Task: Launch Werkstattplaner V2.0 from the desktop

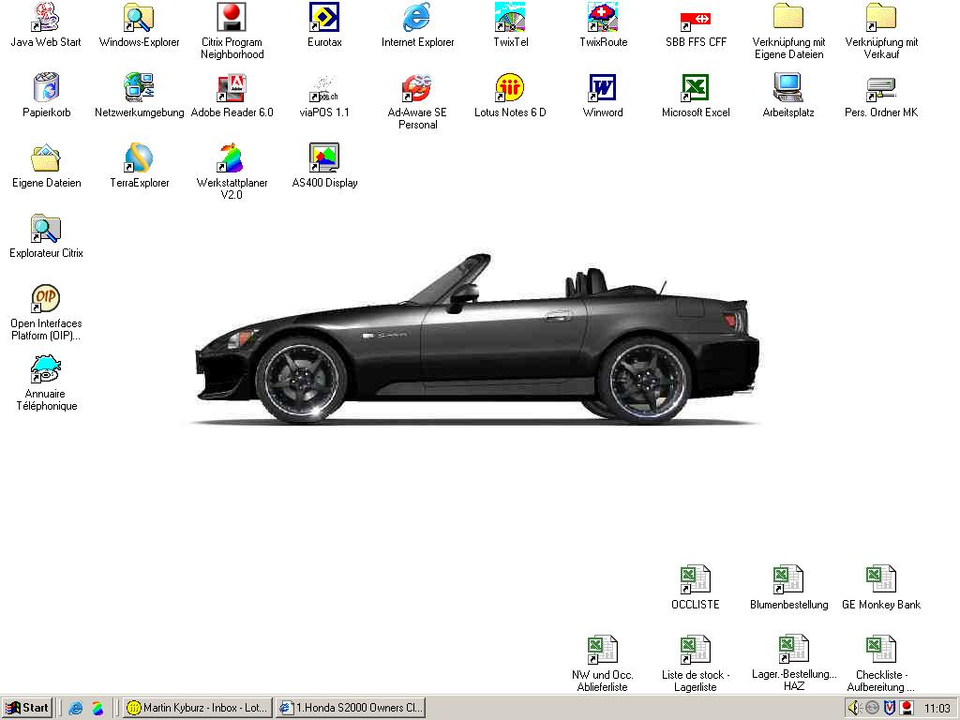Action: (232, 159)
